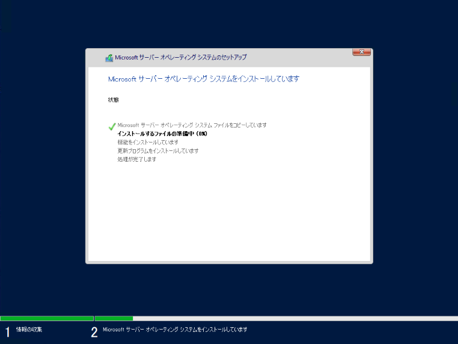The image size is (458, 344).
Task: Select the '処理が完了します' status line
Action: tap(136, 159)
